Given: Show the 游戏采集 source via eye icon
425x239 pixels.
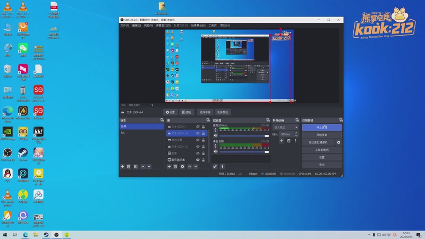Looking at the screenshot, I should pyautogui.click(x=198, y=140).
